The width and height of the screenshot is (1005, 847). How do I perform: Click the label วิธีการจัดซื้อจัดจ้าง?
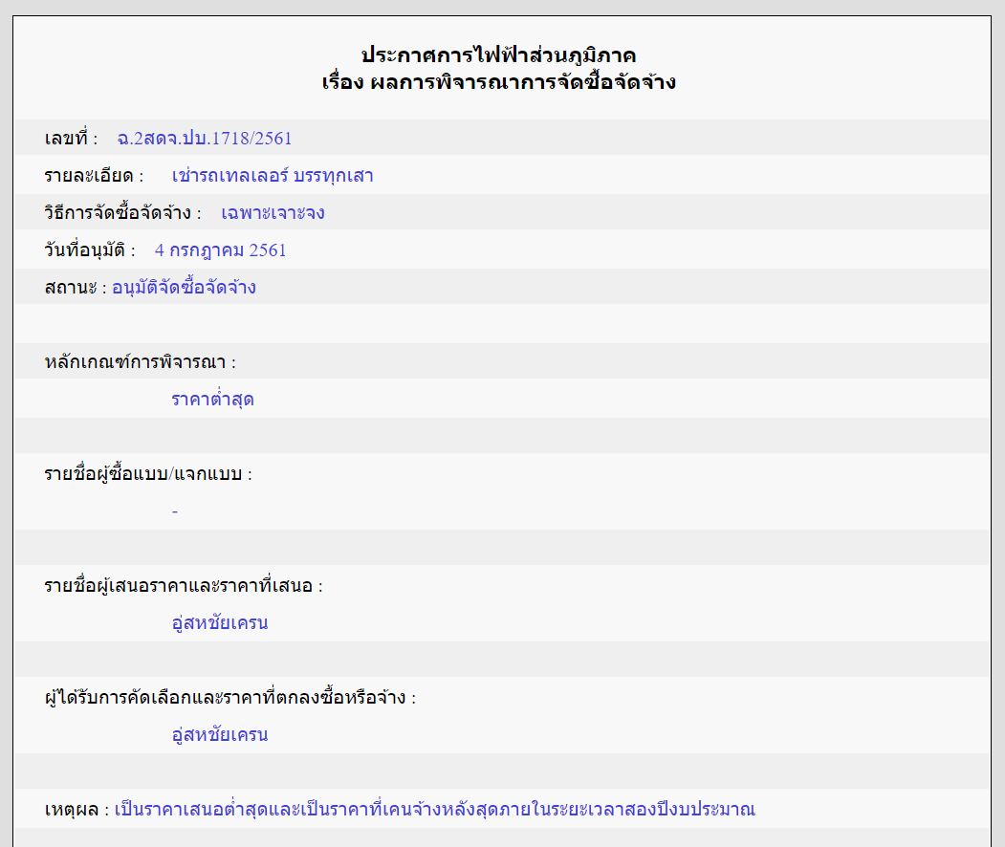(122, 212)
